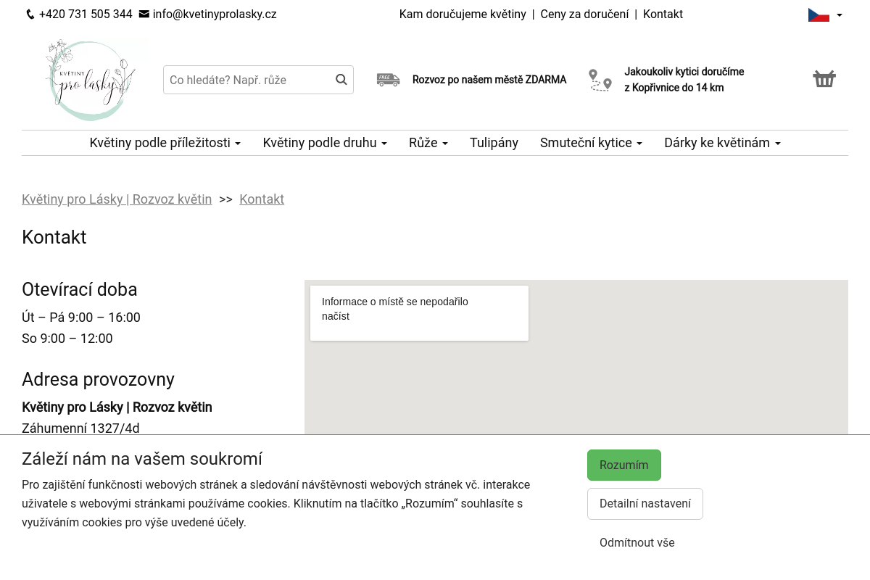Open the Růže dropdown menu
Image resolution: width=870 pixels, height=580 pixels.
point(428,143)
